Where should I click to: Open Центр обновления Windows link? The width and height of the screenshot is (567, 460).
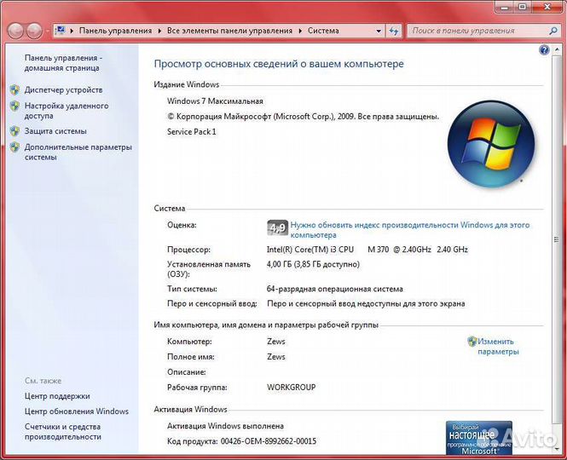[77, 411]
